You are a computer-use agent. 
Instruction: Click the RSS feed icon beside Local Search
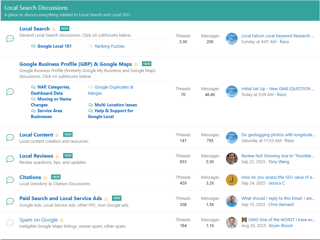pos(54,29)
